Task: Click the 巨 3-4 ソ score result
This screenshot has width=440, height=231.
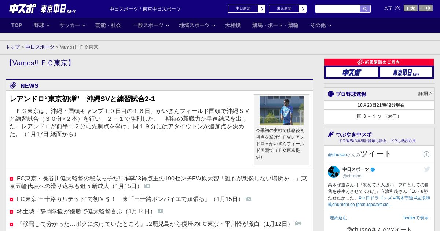Action: (379, 116)
